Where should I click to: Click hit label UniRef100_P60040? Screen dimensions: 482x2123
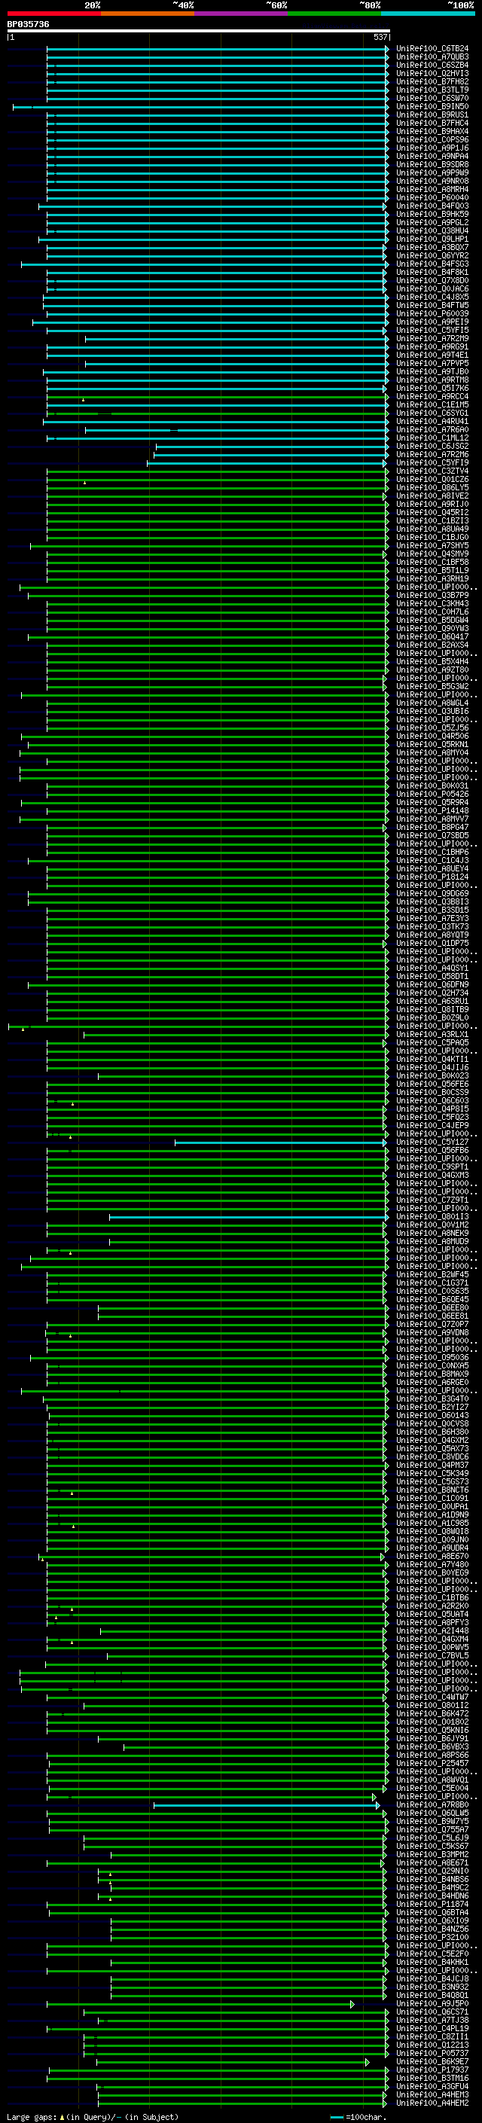(x=432, y=198)
